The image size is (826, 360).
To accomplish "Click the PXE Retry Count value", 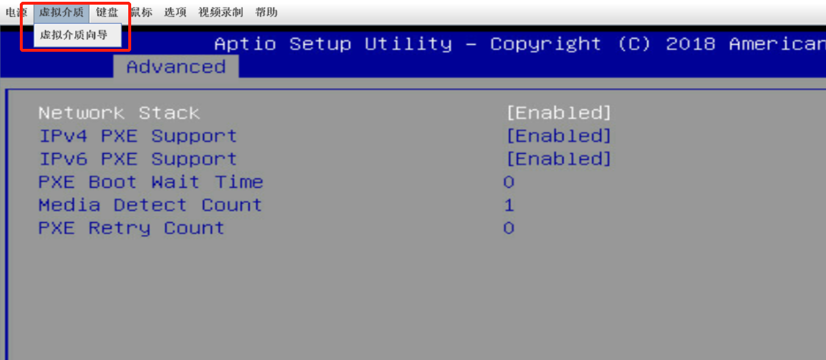I will click(x=509, y=229).
